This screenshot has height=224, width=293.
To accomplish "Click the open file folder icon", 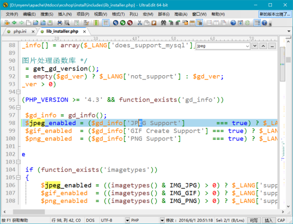I will click(36, 23).
